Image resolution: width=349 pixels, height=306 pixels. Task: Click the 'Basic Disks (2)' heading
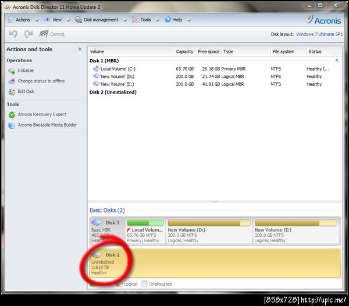[x=107, y=210]
